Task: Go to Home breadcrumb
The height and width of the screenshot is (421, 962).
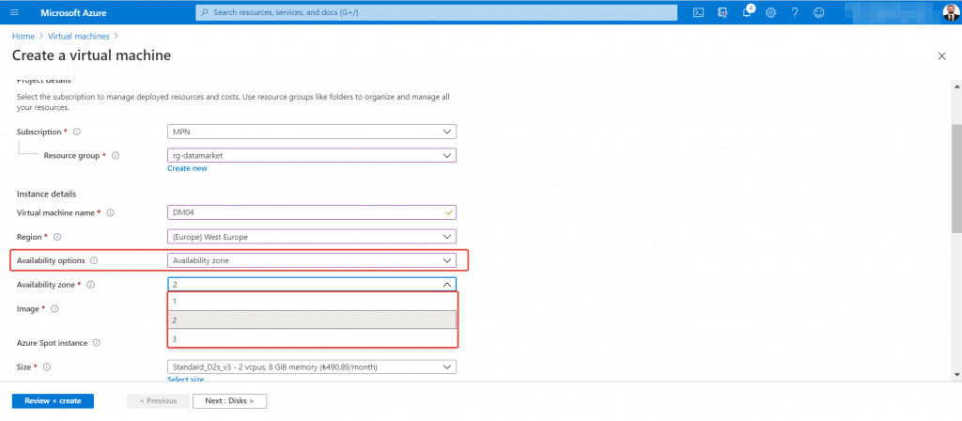Action: pos(23,37)
